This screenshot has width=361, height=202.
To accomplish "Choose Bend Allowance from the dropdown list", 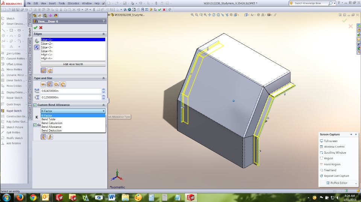I will pos(73,127).
